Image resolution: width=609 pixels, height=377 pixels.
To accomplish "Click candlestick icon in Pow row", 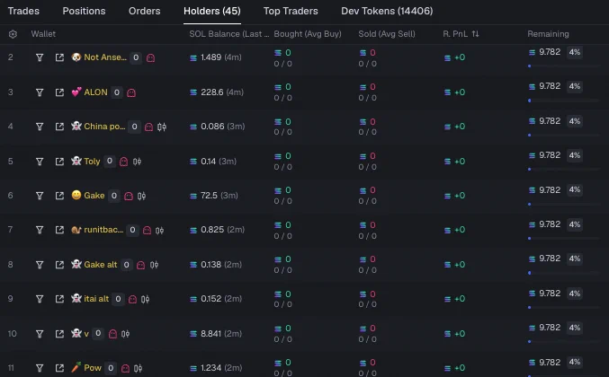I will pyautogui.click(x=139, y=368).
